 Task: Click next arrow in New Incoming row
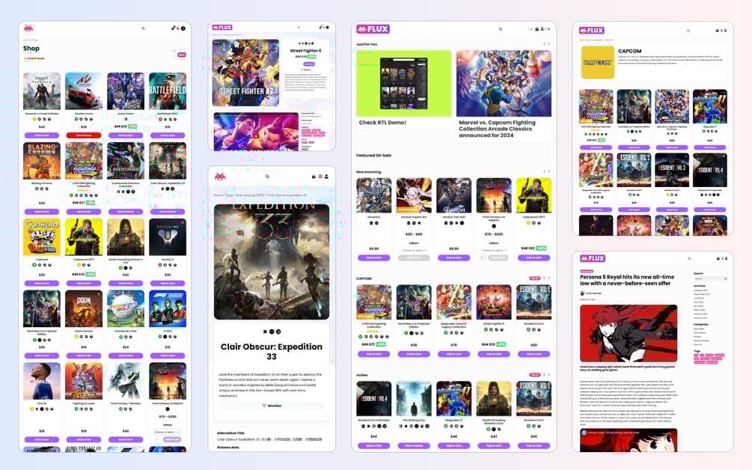tap(549, 171)
